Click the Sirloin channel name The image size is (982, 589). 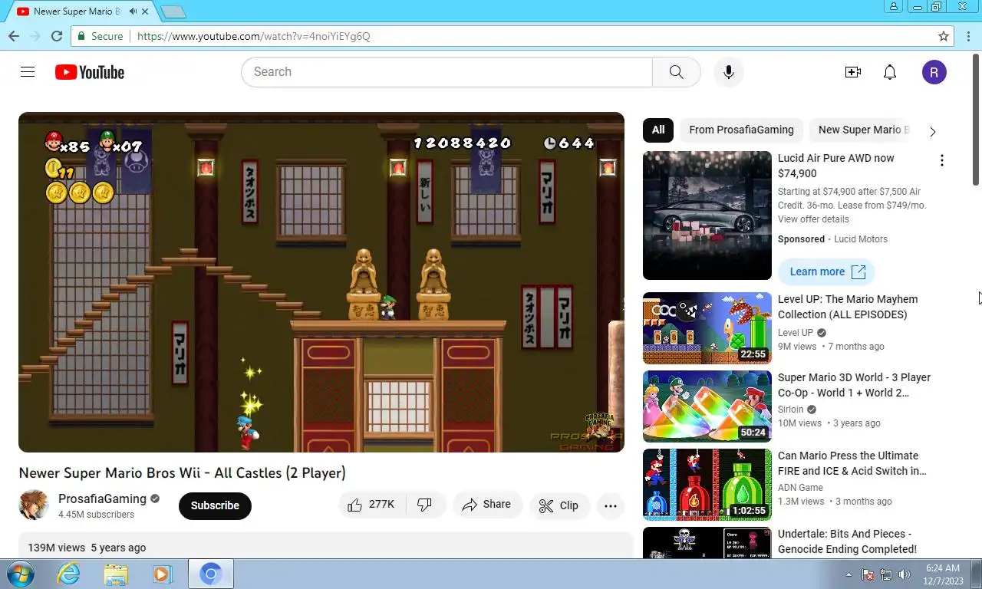coord(790,410)
